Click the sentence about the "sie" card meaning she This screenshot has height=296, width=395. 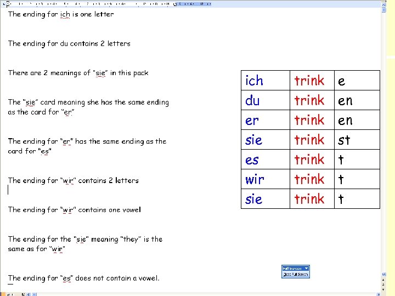tap(88, 103)
